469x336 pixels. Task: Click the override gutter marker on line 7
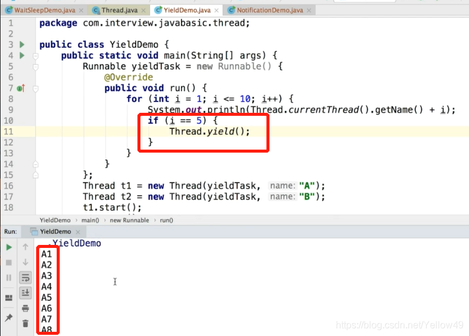click(21, 88)
